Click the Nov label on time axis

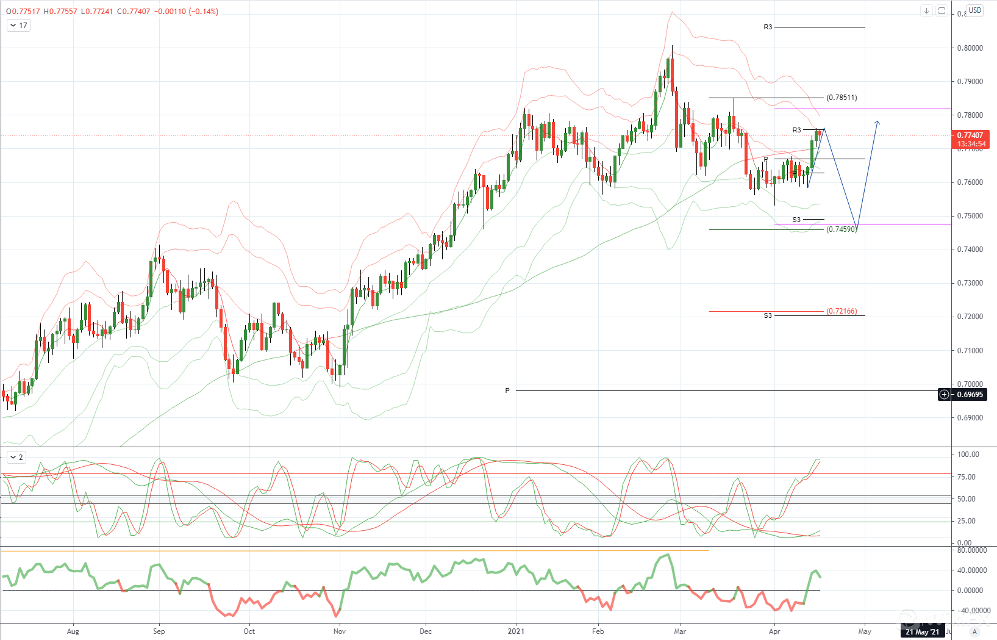[x=340, y=631]
